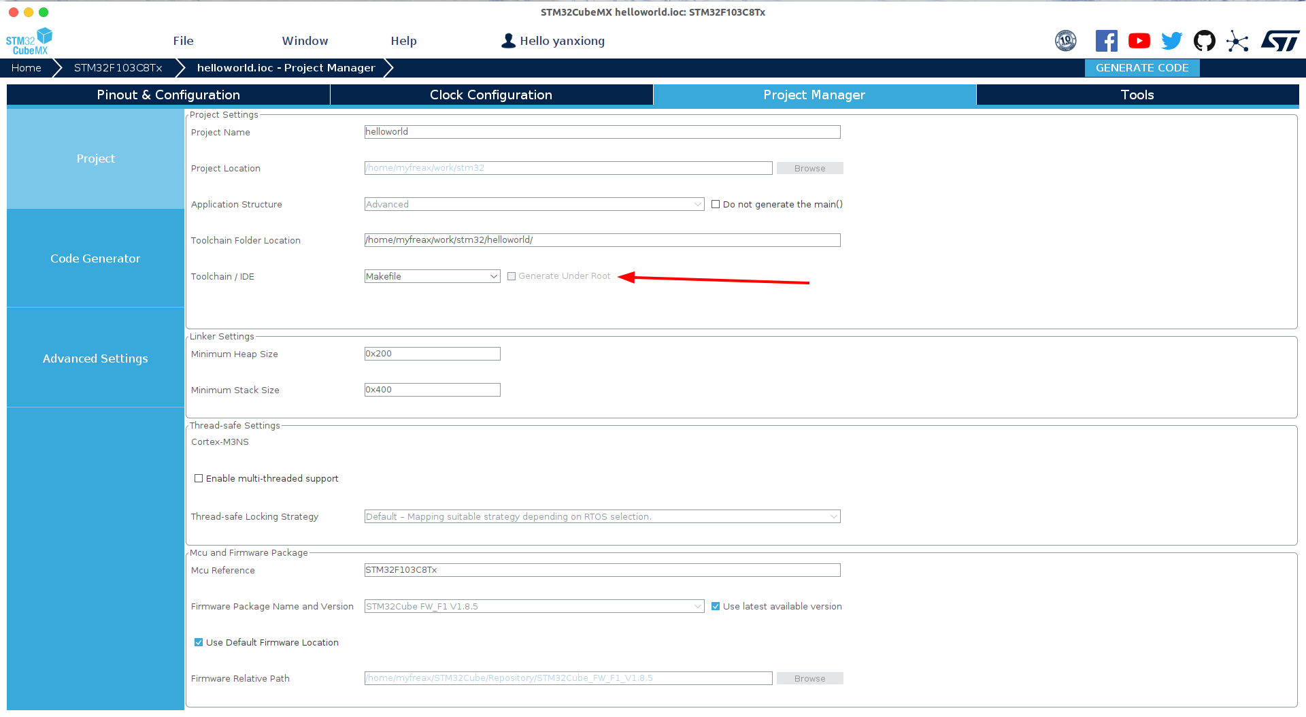Open the Application Structure dropdown
The height and width of the screenshot is (717, 1306).
click(535, 204)
